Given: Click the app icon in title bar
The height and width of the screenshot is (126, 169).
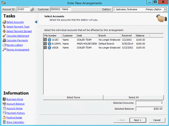Looking at the screenshot, I should pyautogui.click(x=3, y=3).
